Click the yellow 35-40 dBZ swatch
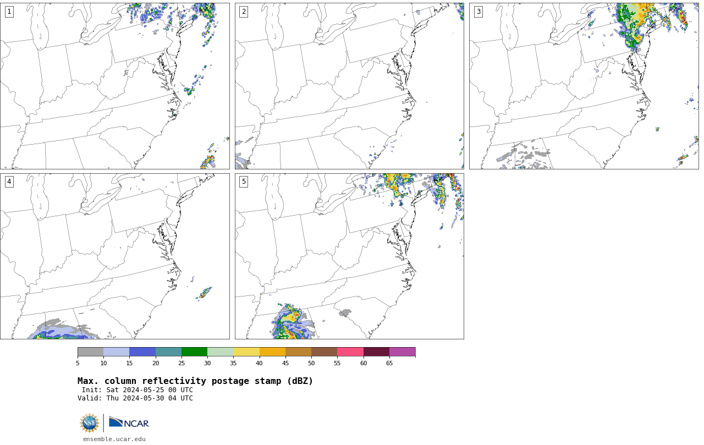704x445 pixels. coord(246,352)
